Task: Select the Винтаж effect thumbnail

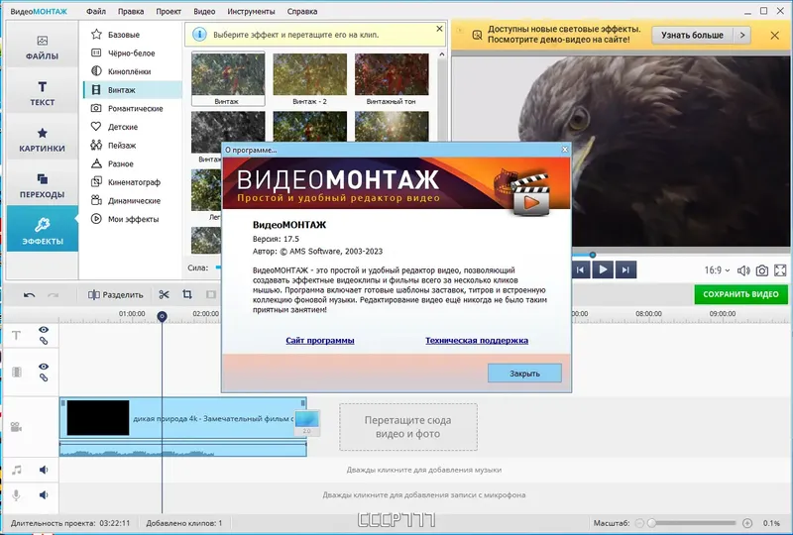Action: (x=228, y=78)
